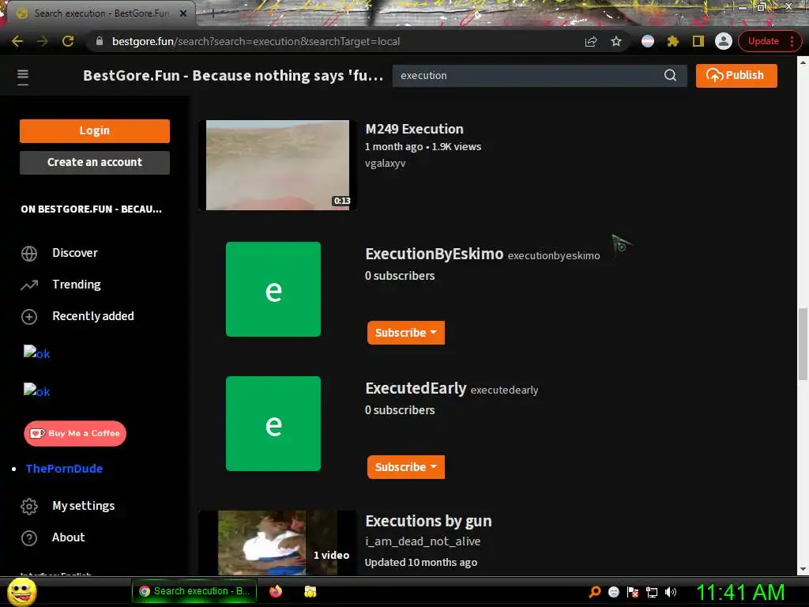The image size is (809, 607).
Task: Click the My settings gear icon
Action: point(29,507)
